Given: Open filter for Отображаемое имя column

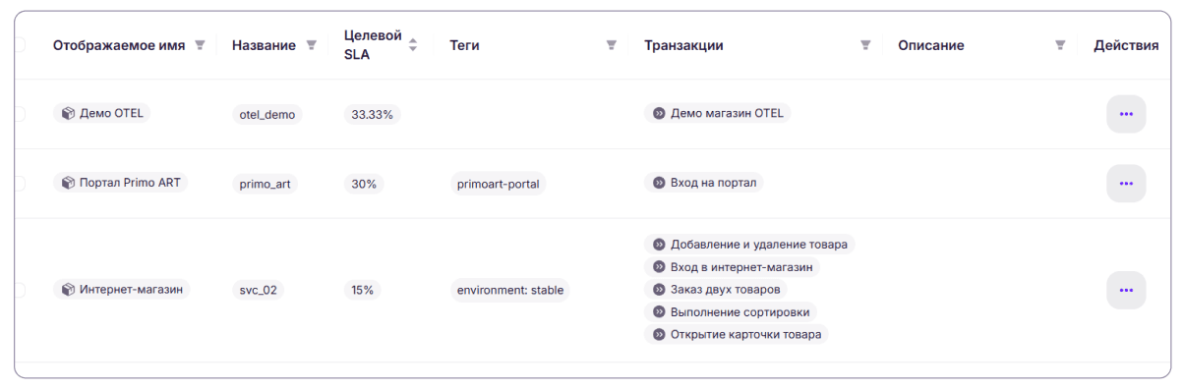Looking at the screenshot, I should (201, 45).
